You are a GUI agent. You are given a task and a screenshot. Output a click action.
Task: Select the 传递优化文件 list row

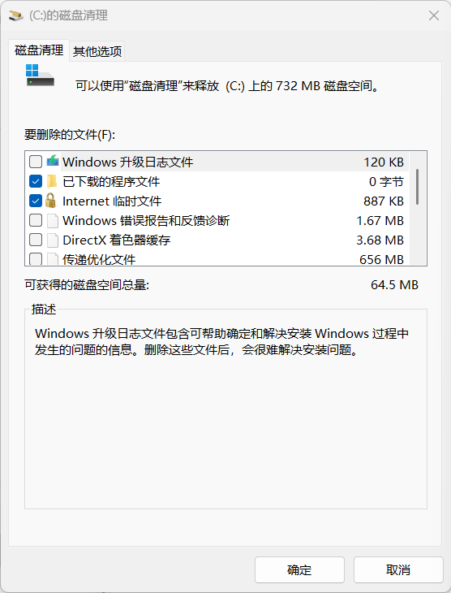point(217,259)
